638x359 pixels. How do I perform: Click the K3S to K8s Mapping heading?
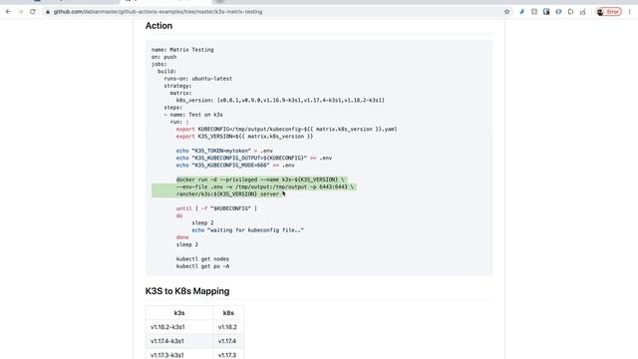tap(187, 291)
